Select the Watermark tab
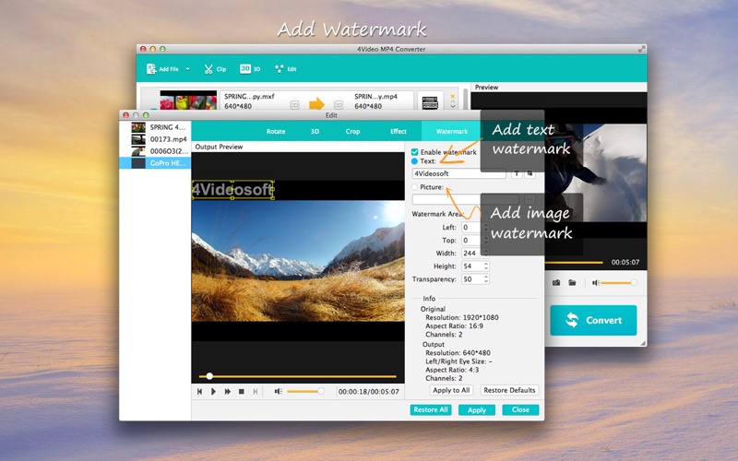 (x=452, y=131)
